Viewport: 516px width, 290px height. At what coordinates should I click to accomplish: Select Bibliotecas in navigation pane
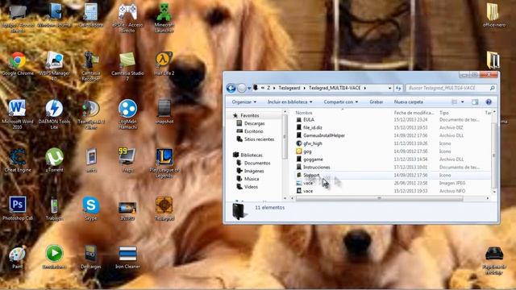point(252,155)
